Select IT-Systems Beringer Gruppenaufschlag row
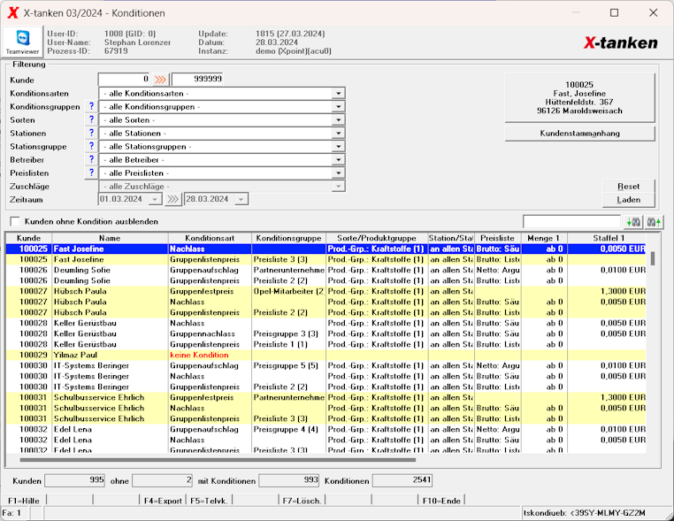Screen dimensions: 674x521 [326, 366]
